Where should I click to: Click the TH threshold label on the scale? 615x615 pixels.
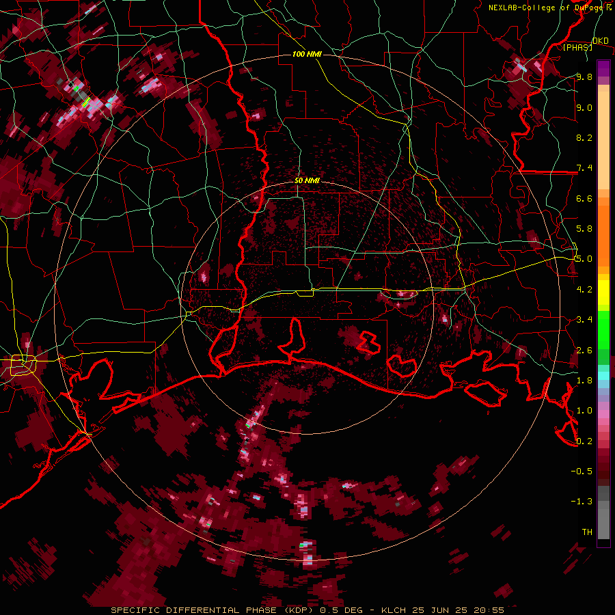587,532
